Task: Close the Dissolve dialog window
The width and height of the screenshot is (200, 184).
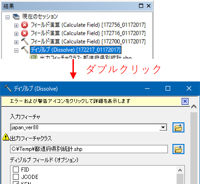Action: point(189,88)
